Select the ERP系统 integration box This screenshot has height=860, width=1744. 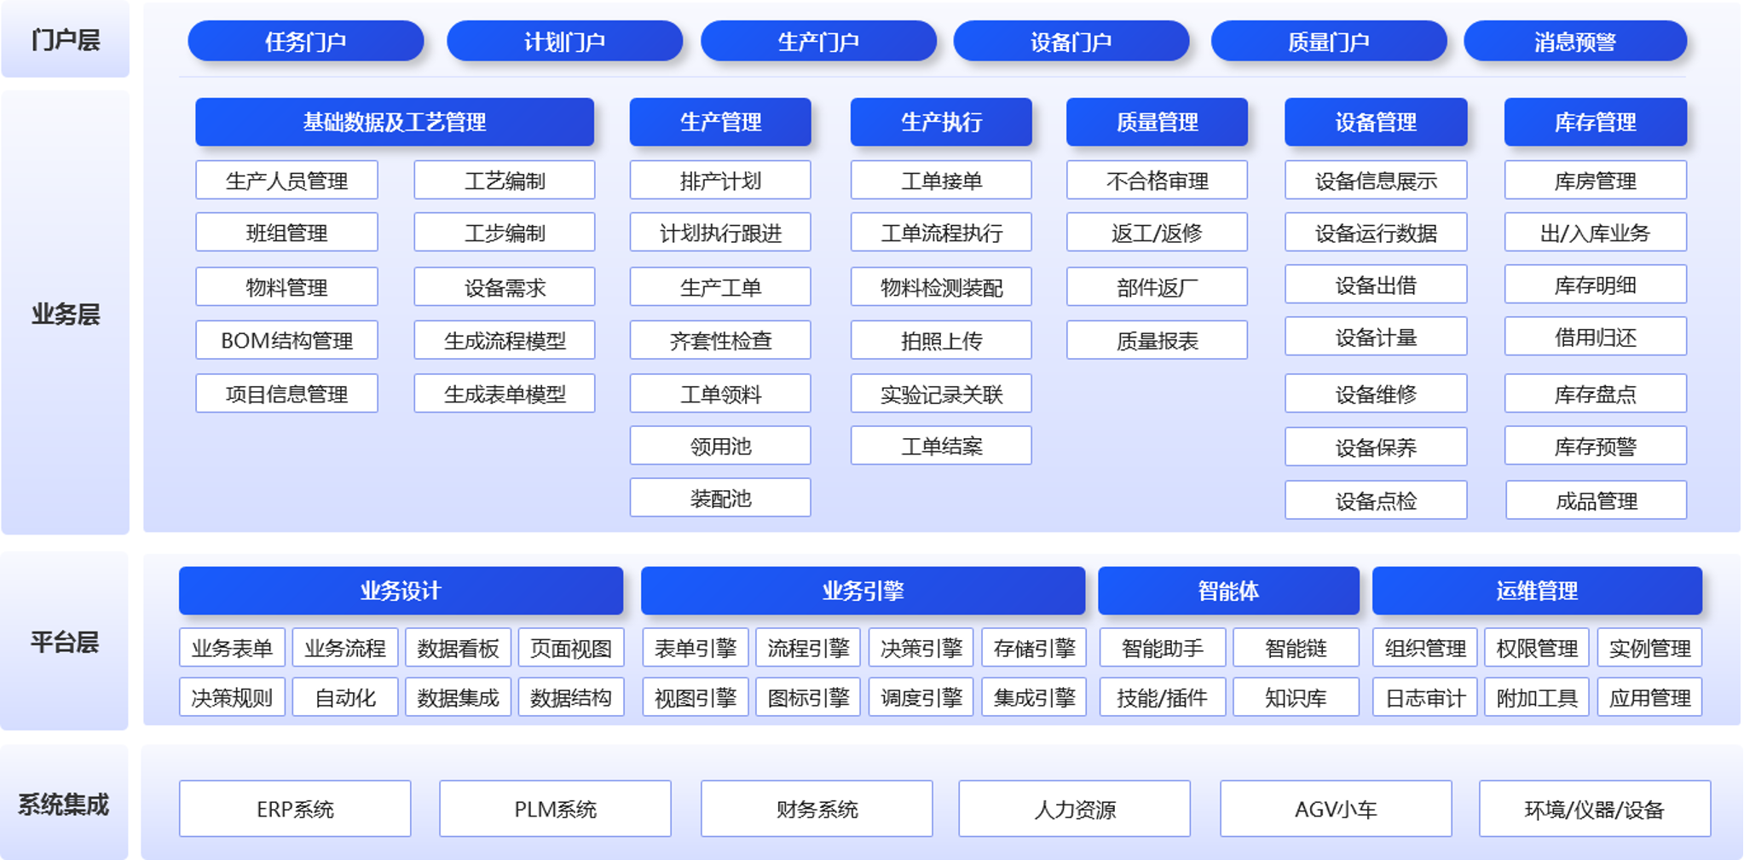(x=295, y=809)
